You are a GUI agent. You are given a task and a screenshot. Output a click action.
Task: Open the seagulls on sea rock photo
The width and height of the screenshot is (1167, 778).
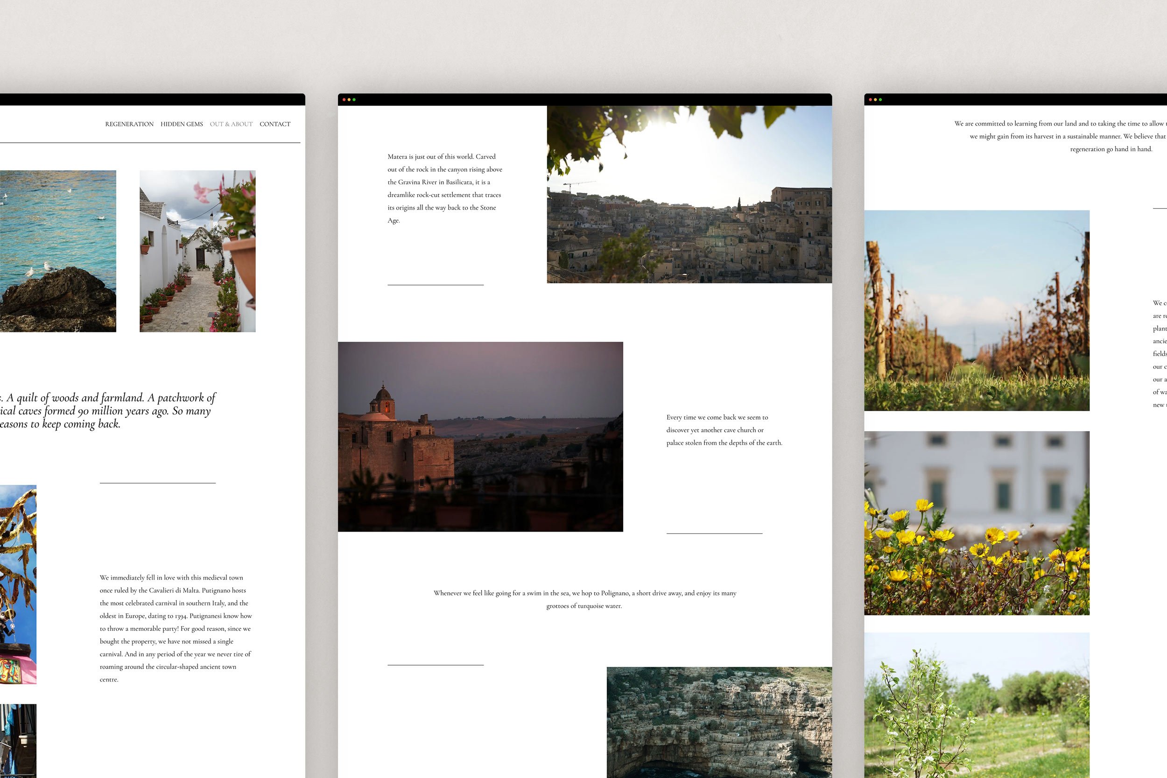[57, 251]
